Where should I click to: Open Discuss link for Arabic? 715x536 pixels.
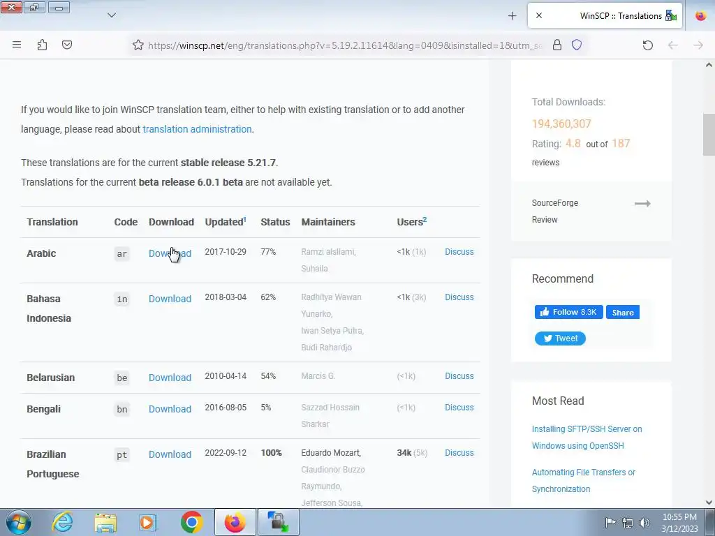click(x=459, y=251)
